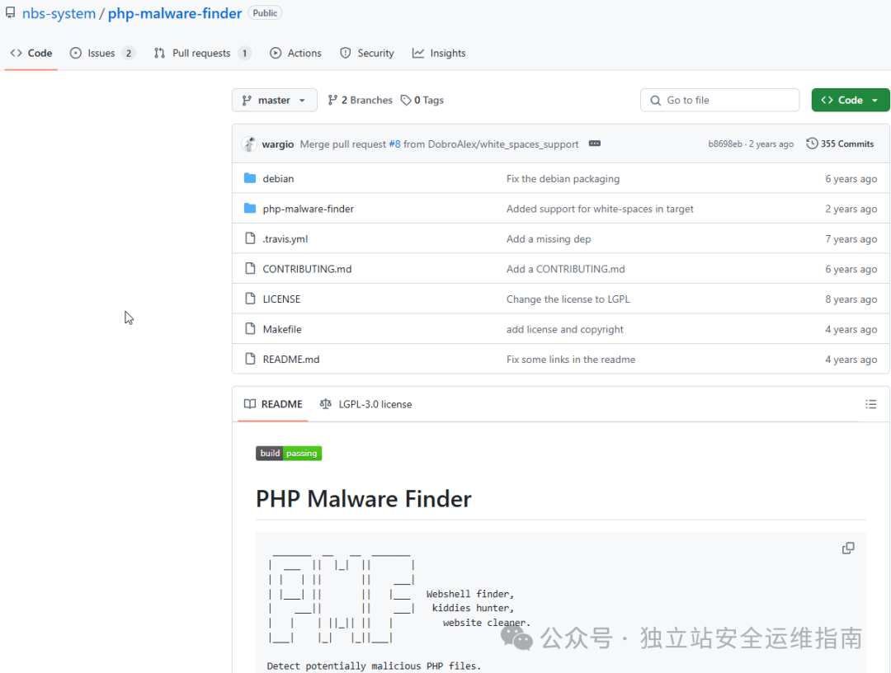
Task: Click the Security shield icon
Action: [345, 53]
